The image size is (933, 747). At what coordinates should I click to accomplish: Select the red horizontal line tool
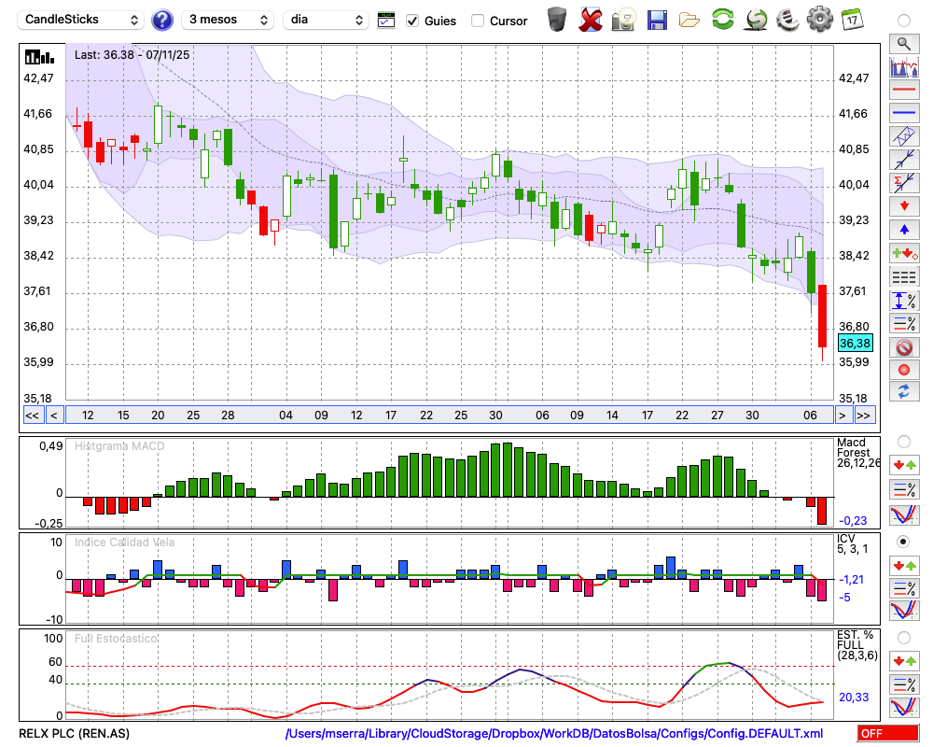(904, 90)
